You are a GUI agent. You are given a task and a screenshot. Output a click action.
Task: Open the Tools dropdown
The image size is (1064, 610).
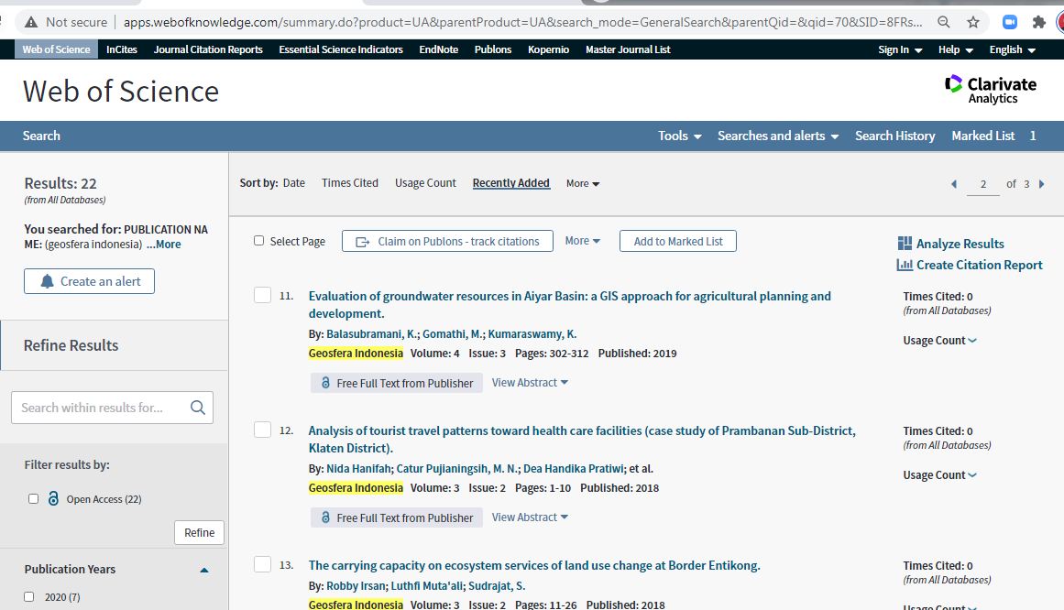click(x=679, y=136)
